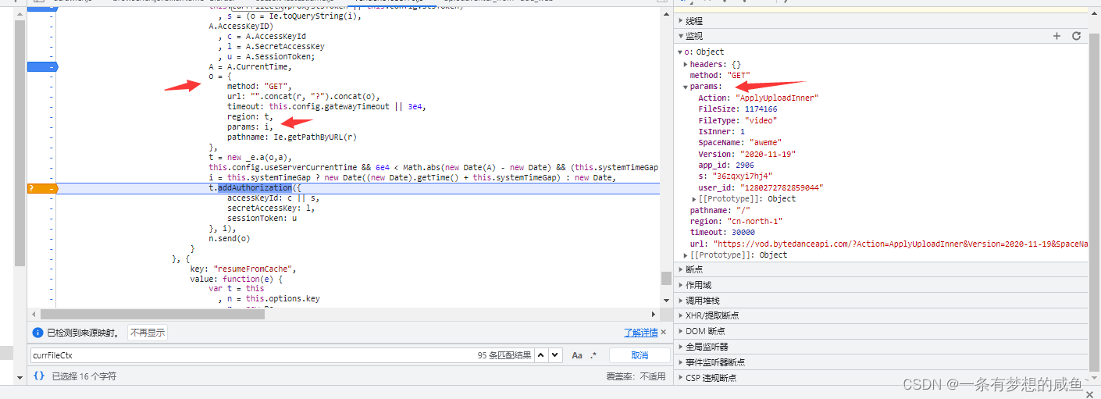Toggle conditional breakpoint on addAuthorization line
The width and height of the screenshot is (1101, 399).
(42, 188)
